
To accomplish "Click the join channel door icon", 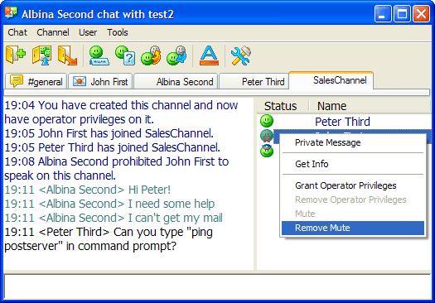I will (16, 55).
